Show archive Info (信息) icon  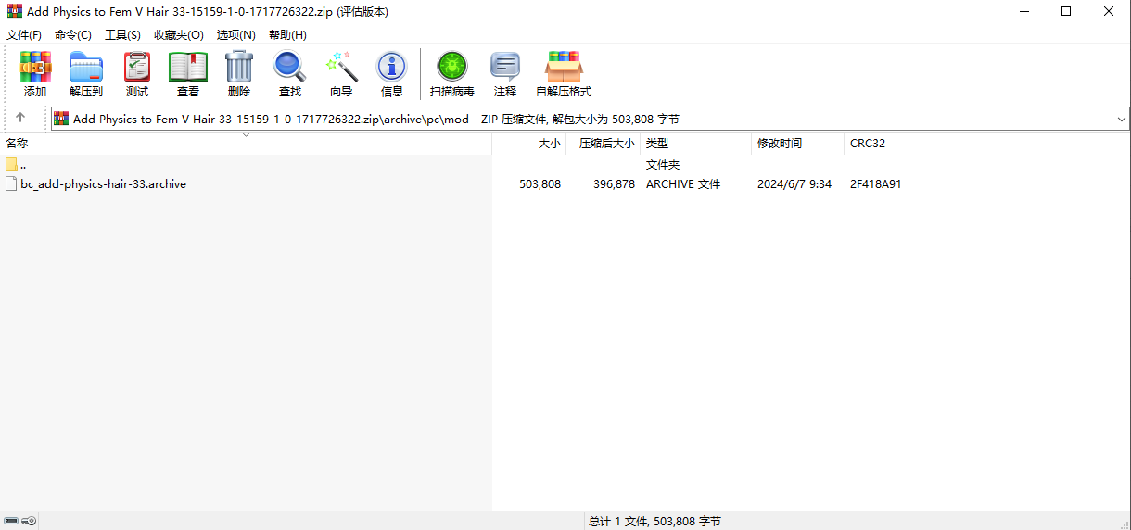[x=392, y=74]
